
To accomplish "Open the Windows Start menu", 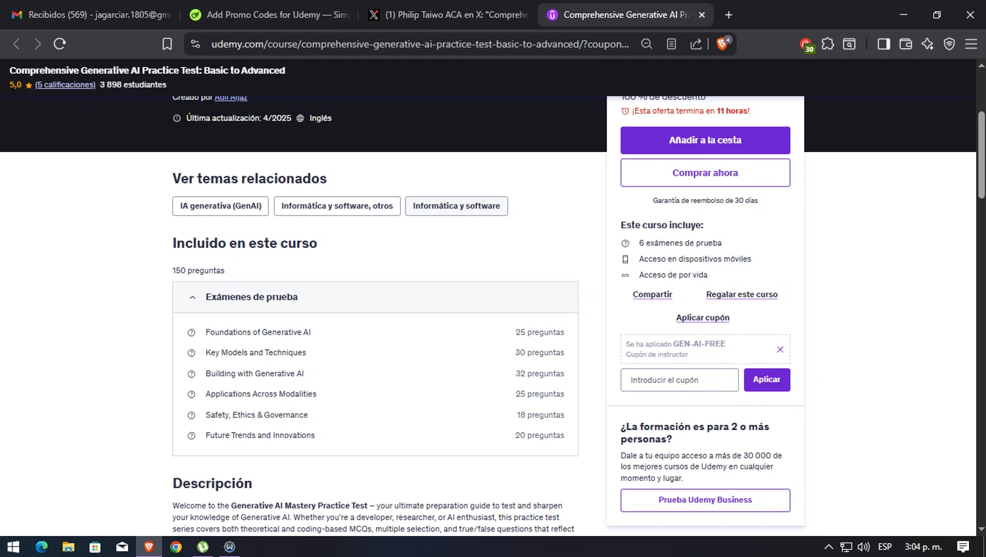I will point(13,546).
